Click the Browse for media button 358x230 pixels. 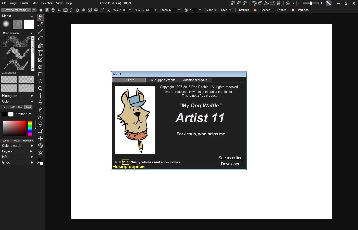(16, 10)
